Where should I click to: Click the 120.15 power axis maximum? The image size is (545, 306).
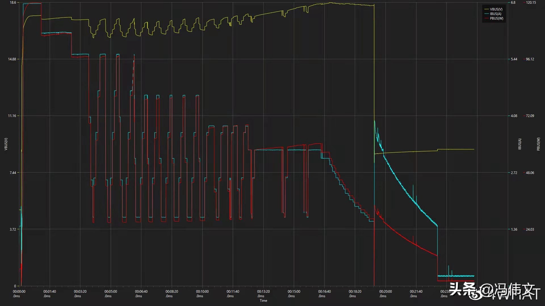pos(531,3)
